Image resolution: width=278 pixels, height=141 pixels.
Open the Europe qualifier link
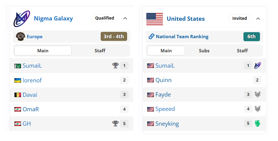35,37
